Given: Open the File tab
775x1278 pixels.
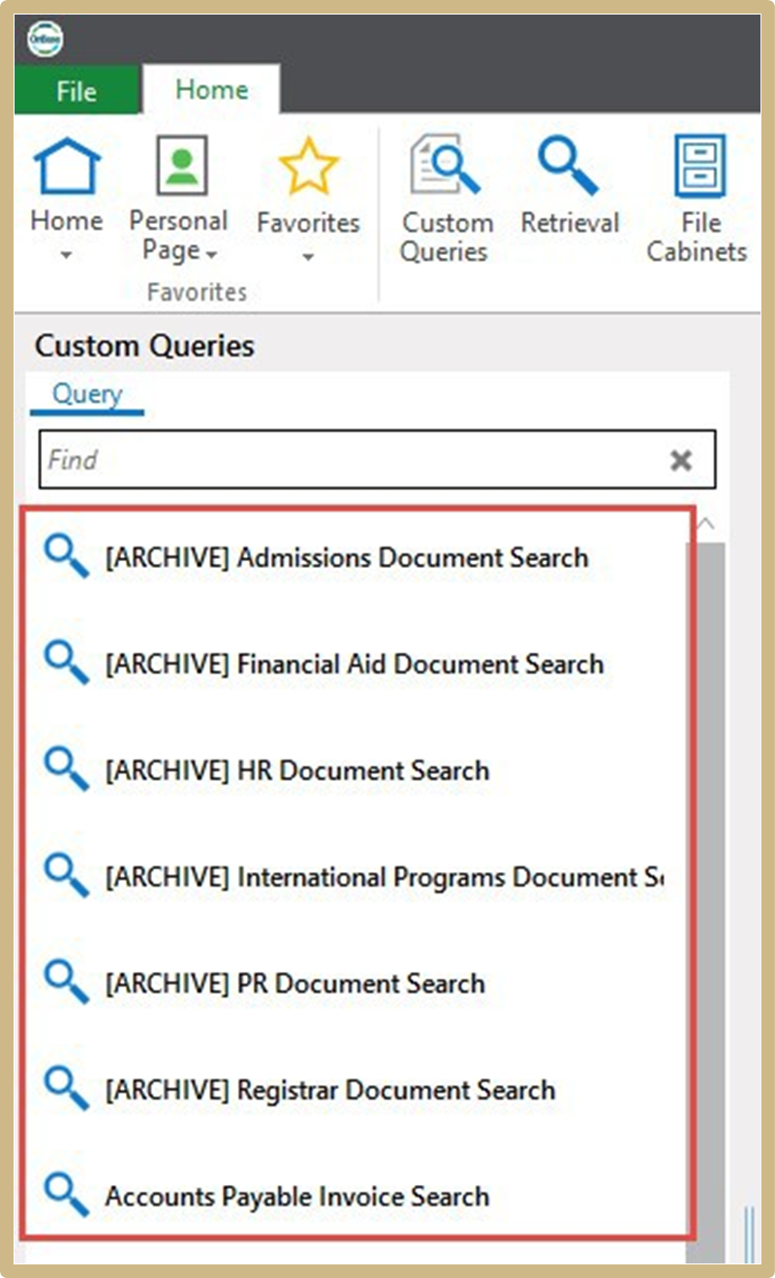Looking at the screenshot, I should [x=77, y=92].
